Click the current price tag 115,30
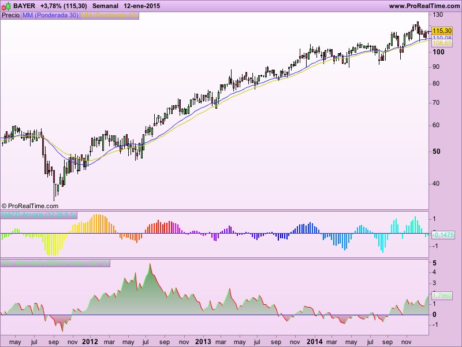The image size is (462, 347). tap(442, 31)
